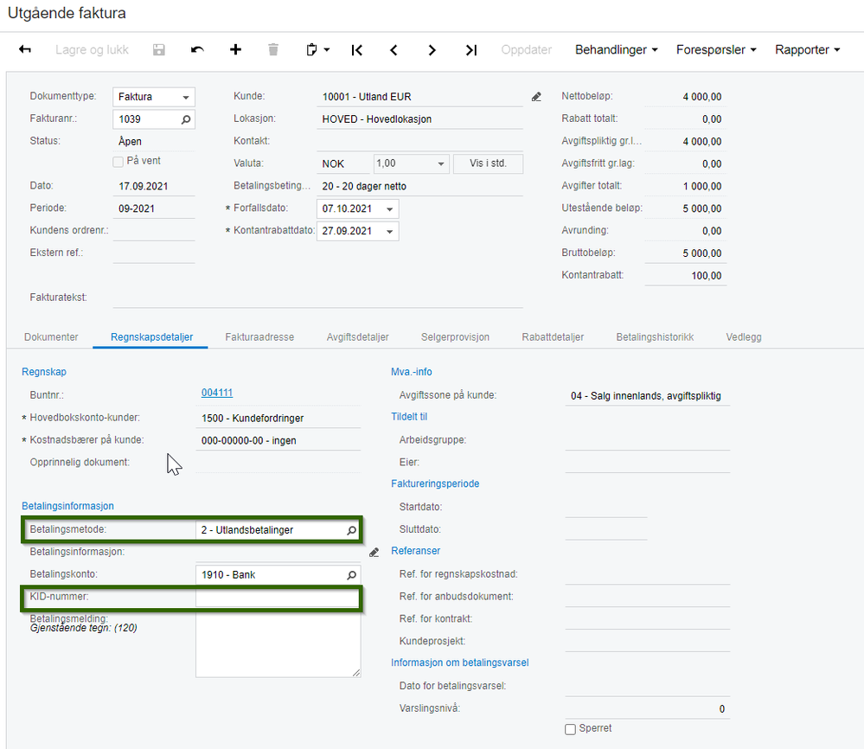
Task: Enable the Sperret checkbox
Action: pyautogui.click(x=570, y=729)
